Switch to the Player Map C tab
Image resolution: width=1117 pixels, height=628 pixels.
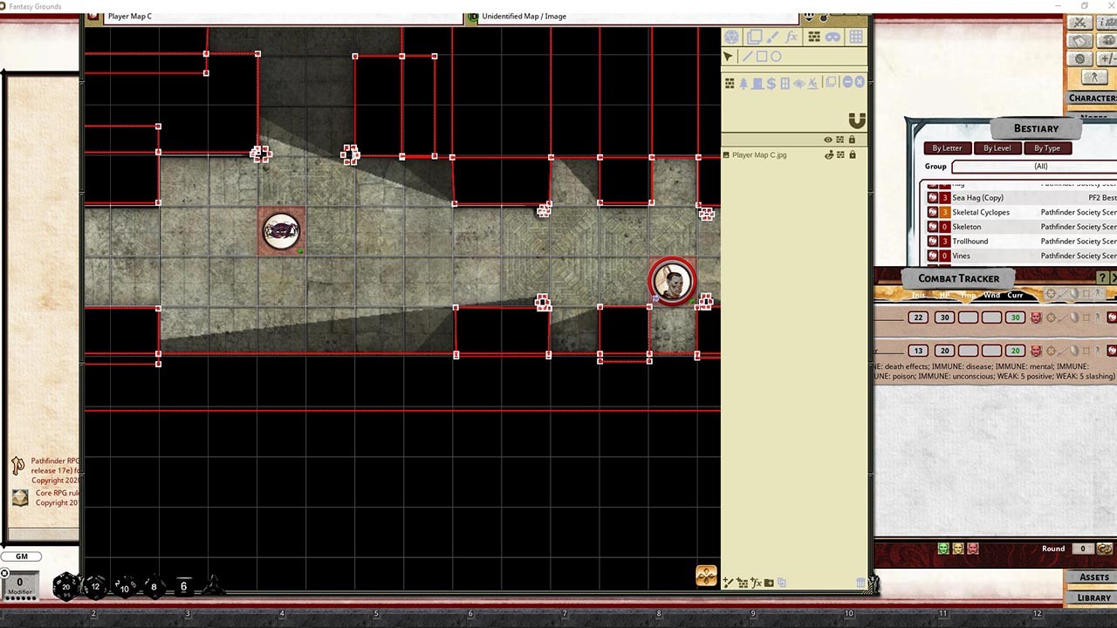[130, 16]
